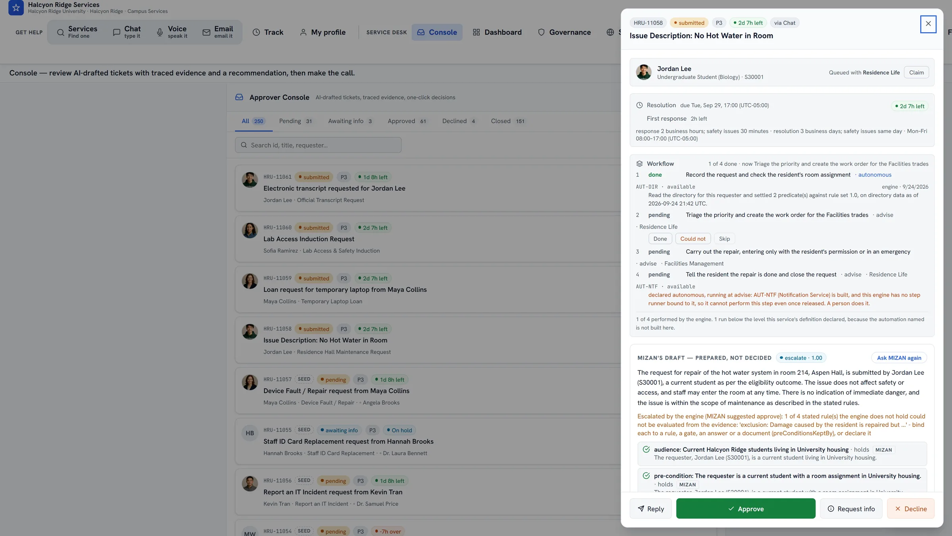Click the autonomous link on step 1
Screen dimensions: 952x536
pyautogui.click(x=875, y=175)
